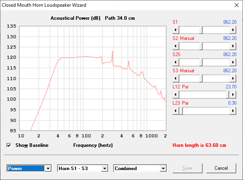Viewport: 243px width, 180px height.
Task: Click the left arrow of the S2S slider
Action: [176, 62]
